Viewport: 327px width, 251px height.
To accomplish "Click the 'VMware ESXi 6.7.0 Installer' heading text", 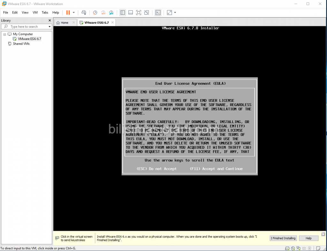I will (190, 28).
